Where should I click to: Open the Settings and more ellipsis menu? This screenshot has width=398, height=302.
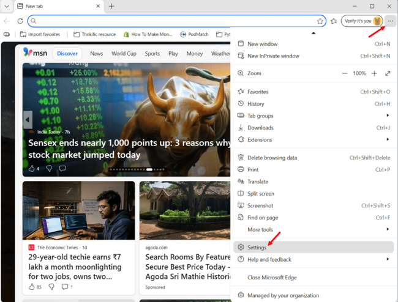(391, 21)
